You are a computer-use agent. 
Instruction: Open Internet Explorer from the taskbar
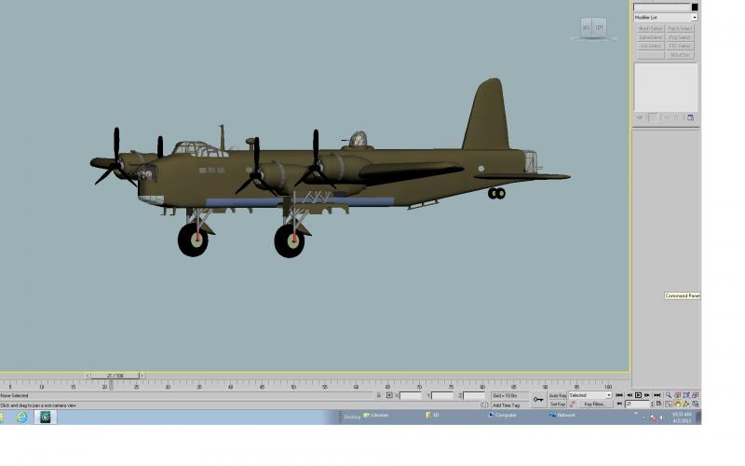[21, 417]
